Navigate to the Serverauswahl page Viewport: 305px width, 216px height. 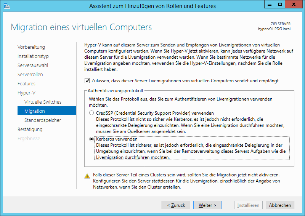coord(33,66)
